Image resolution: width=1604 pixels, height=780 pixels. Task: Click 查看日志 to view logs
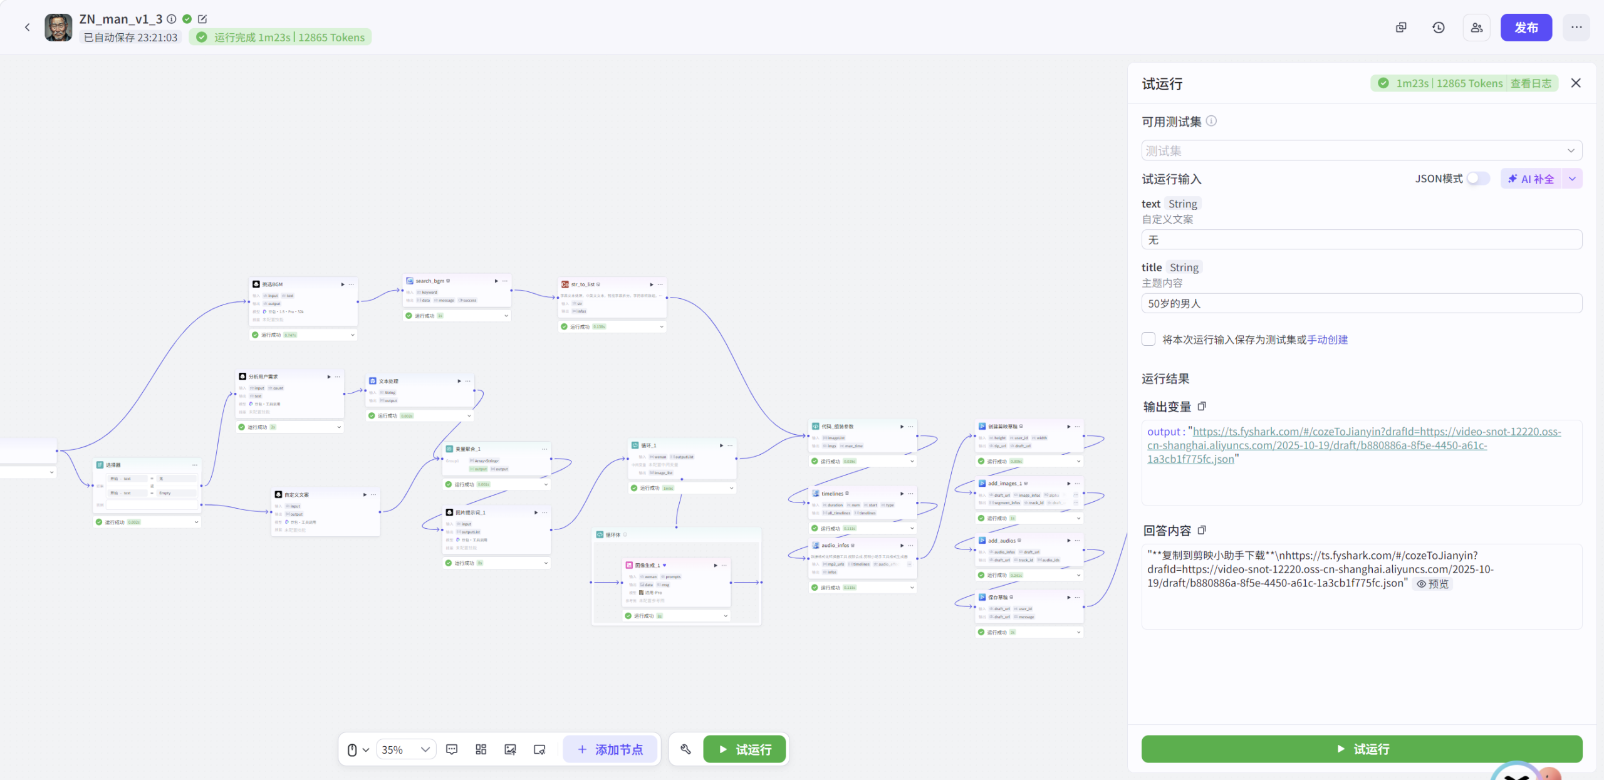pyautogui.click(x=1531, y=83)
